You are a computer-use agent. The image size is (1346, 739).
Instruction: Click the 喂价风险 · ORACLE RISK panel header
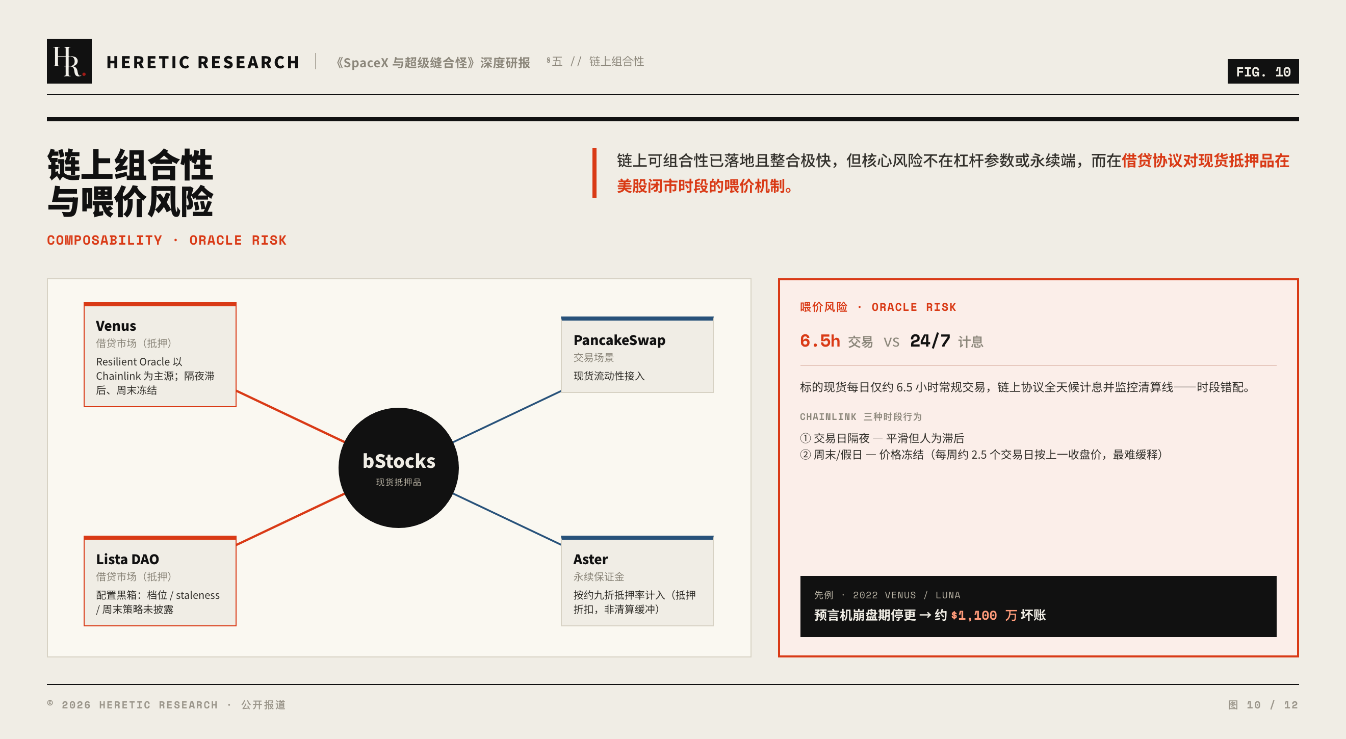[x=878, y=307]
